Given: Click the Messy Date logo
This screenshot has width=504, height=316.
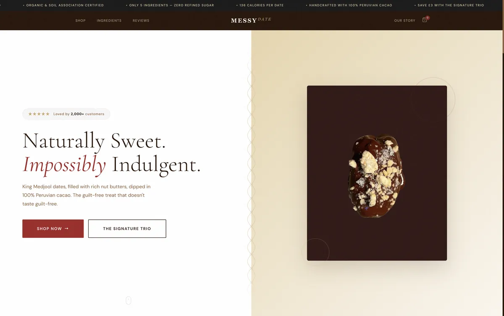Looking at the screenshot, I should tap(251, 20).
